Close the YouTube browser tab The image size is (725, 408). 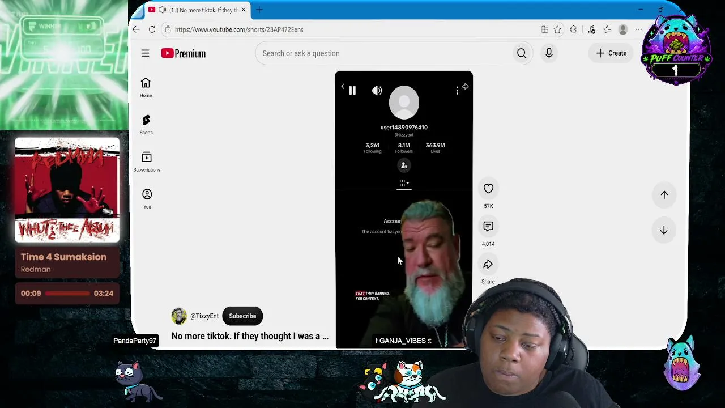(x=244, y=10)
